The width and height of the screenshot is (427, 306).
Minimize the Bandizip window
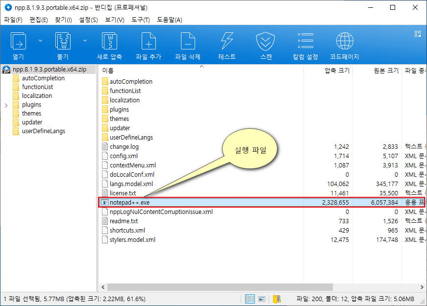[371, 7]
